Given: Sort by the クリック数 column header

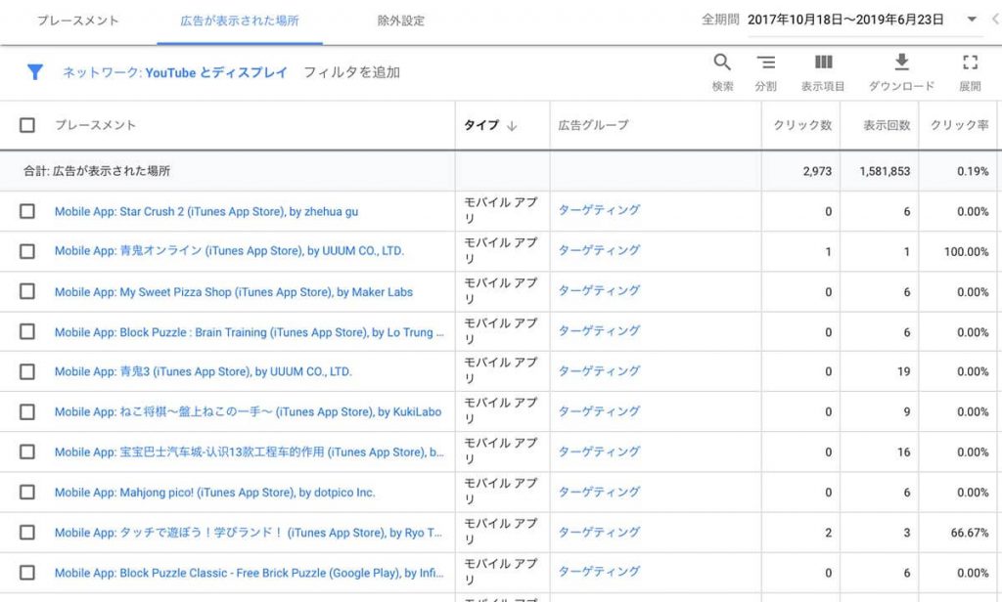Looking at the screenshot, I should [x=802, y=125].
